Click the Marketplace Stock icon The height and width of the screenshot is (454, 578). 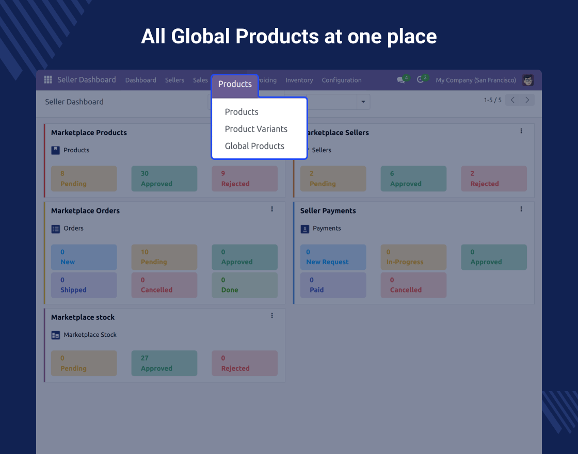pos(55,335)
